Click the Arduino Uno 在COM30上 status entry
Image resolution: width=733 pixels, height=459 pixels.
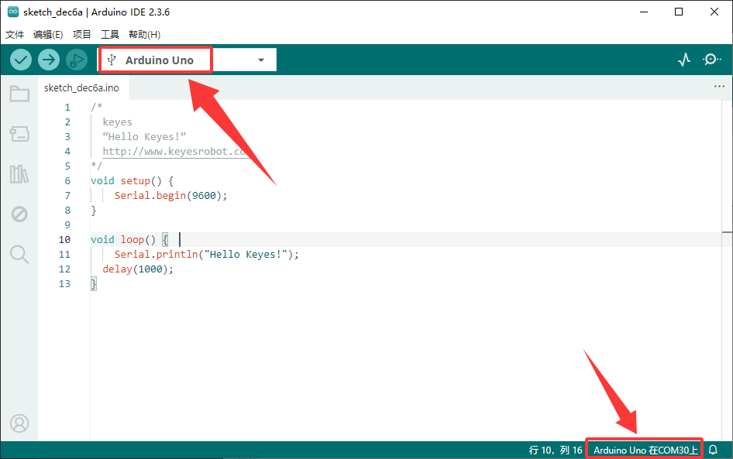coord(645,450)
